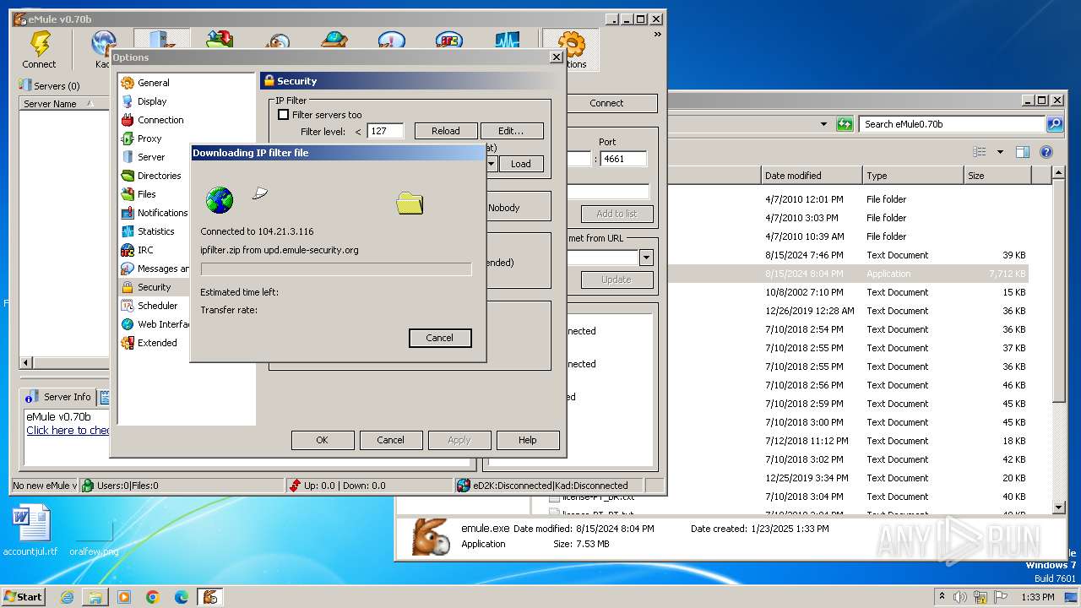Click the download progress bar
This screenshot has height=608, width=1081.
point(336,269)
